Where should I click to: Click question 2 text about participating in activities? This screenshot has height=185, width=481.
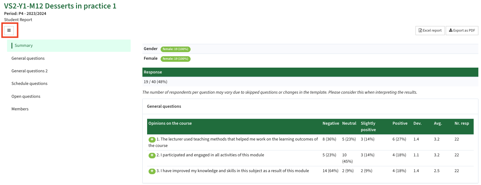[210, 155]
